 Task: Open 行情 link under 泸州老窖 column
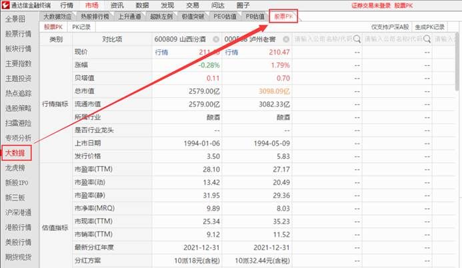[231, 52]
